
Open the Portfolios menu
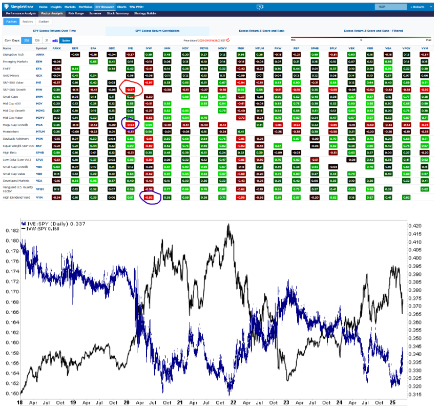coord(86,7)
